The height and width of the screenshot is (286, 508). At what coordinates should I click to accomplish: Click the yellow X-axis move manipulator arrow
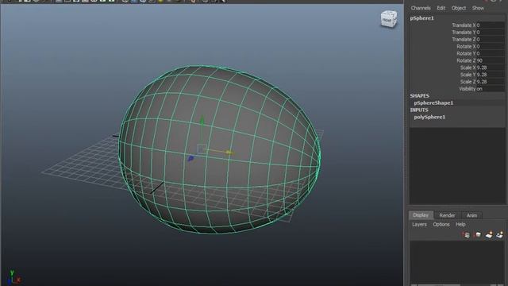click(229, 152)
